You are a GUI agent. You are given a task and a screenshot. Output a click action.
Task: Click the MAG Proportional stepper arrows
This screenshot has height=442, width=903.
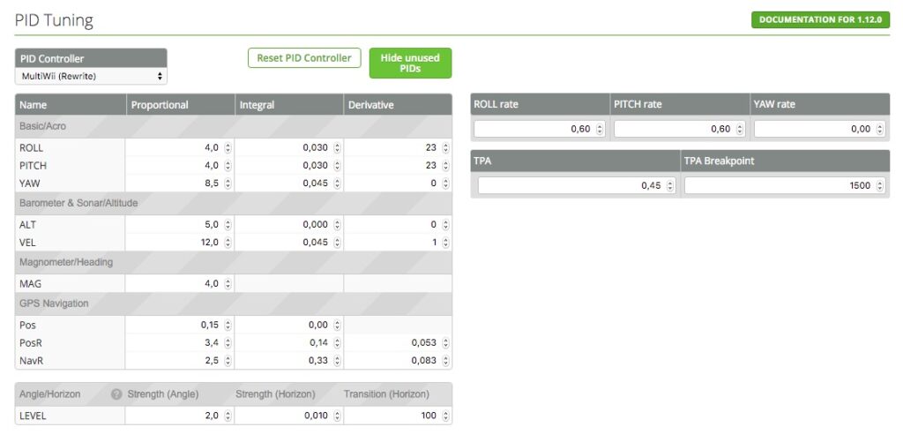pyautogui.click(x=228, y=284)
